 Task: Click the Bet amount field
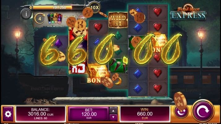coord(89,114)
